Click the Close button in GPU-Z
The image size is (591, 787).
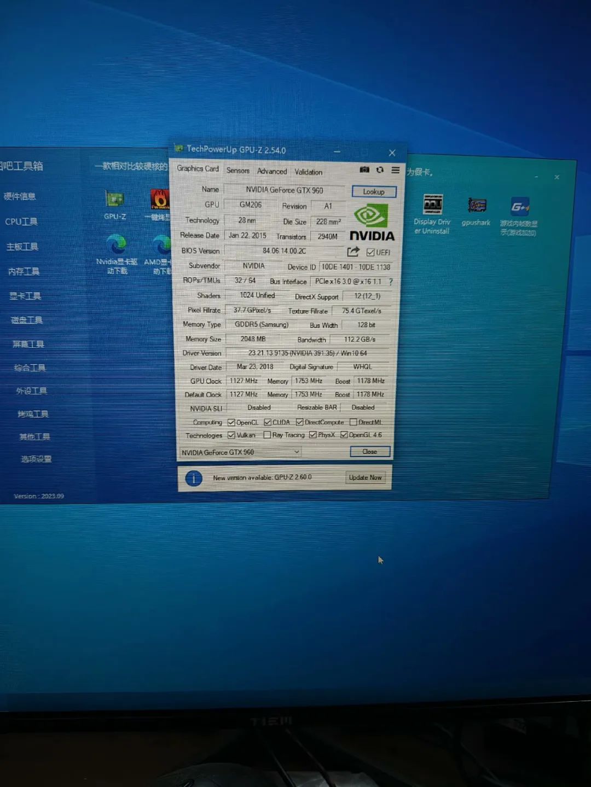pyautogui.click(x=370, y=452)
